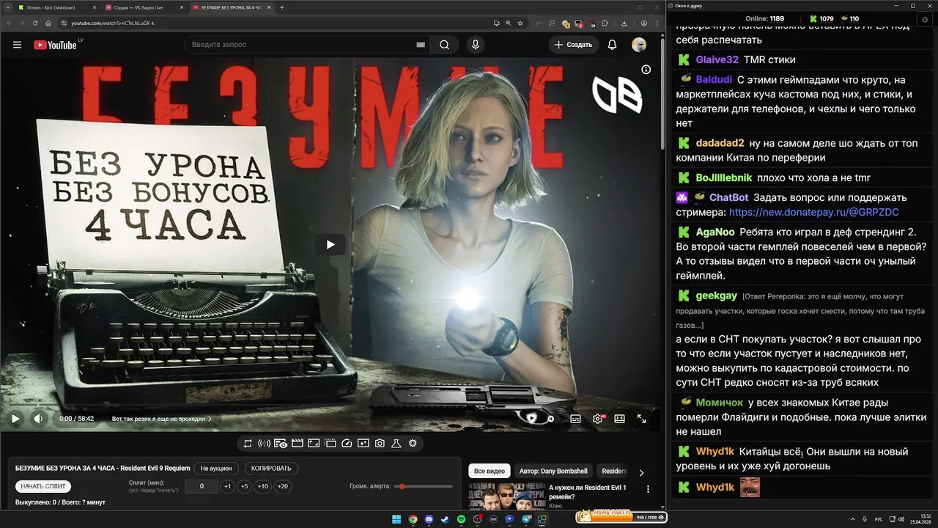This screenshot has width=938, height=528.
Task: Open the clock showing 13:32
Action: point(920,519)
